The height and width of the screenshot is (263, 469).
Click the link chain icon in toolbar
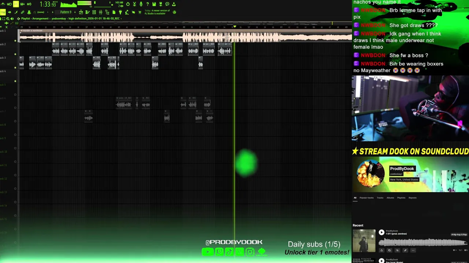pyautogui.click(x=22, y=12)
